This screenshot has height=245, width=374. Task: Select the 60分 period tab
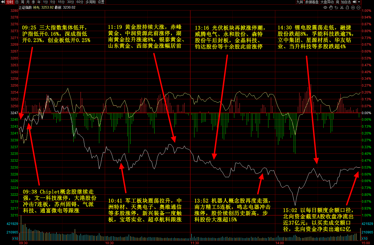[x=80, y=2]
